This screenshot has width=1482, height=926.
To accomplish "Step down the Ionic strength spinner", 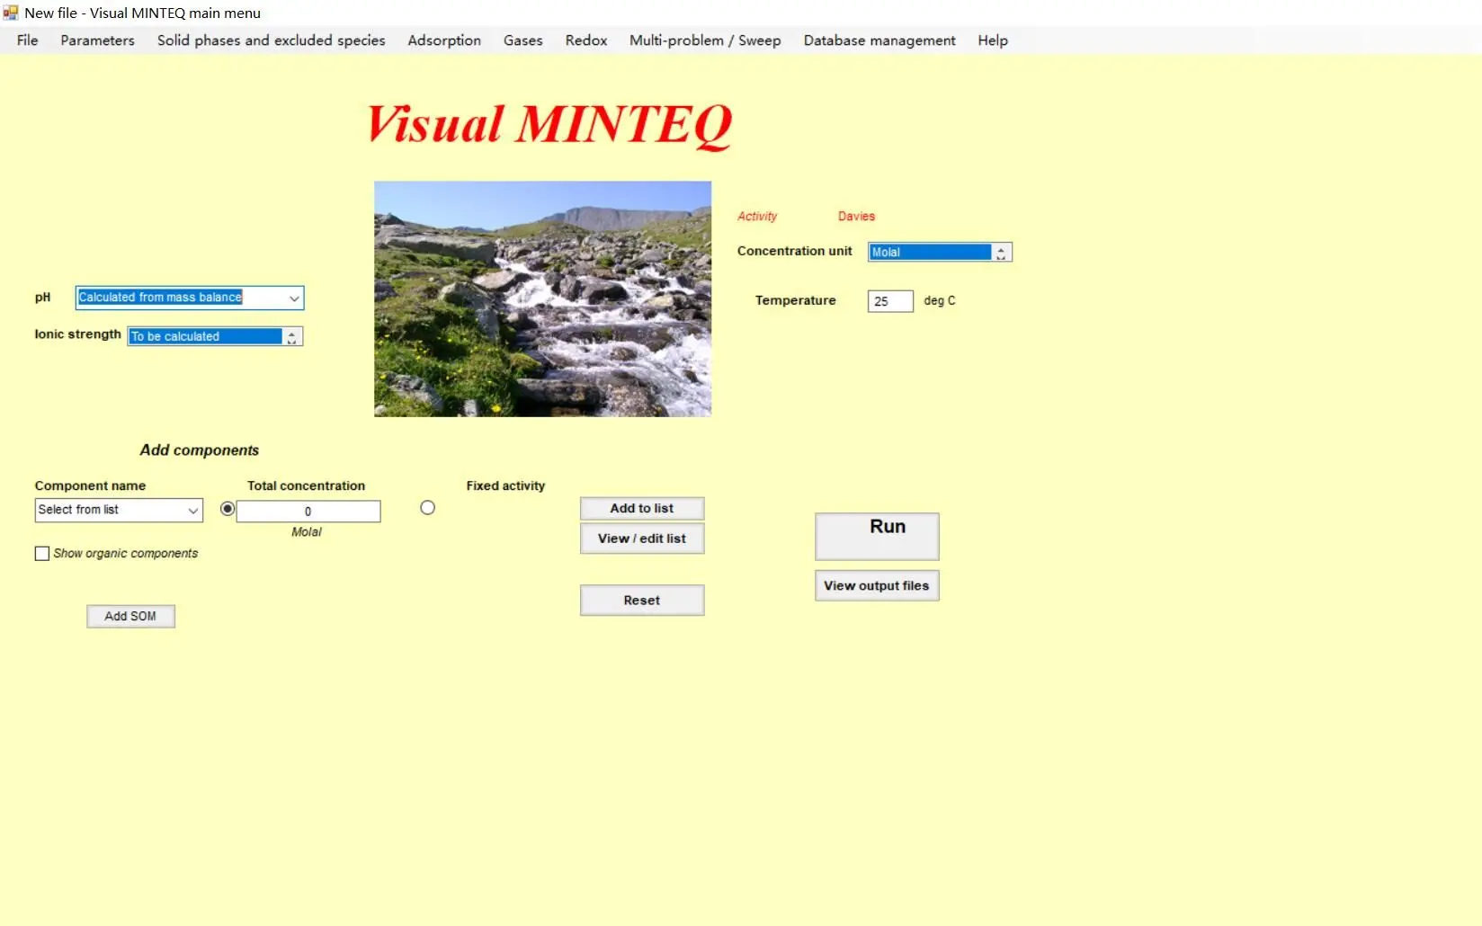I will pyautogui.click(x=291, y=340).
